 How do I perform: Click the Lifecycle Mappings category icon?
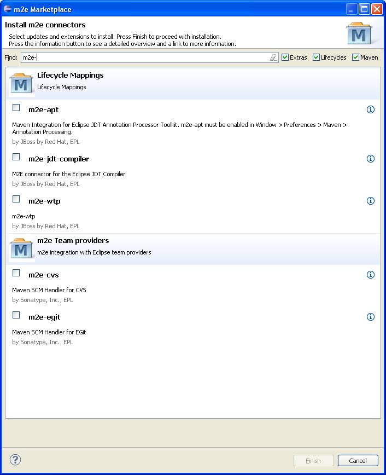(x=21, y=84)
